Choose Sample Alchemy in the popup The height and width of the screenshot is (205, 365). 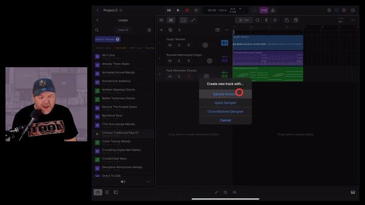[225, 94]
